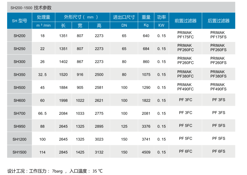Click the SH 型号 header cell
This screenshot has height=175, width=247.
point(20,21)
